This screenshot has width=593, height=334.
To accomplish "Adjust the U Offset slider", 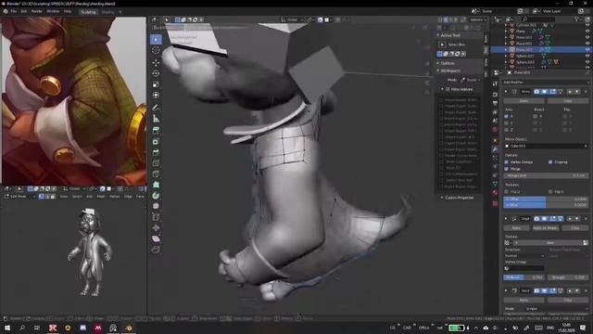I will click(546, 199).
